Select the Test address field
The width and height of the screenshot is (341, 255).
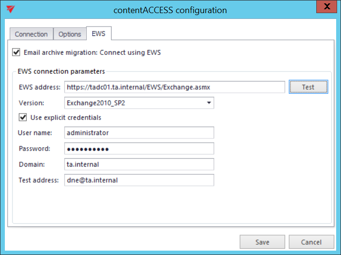[x=139, y=180]
